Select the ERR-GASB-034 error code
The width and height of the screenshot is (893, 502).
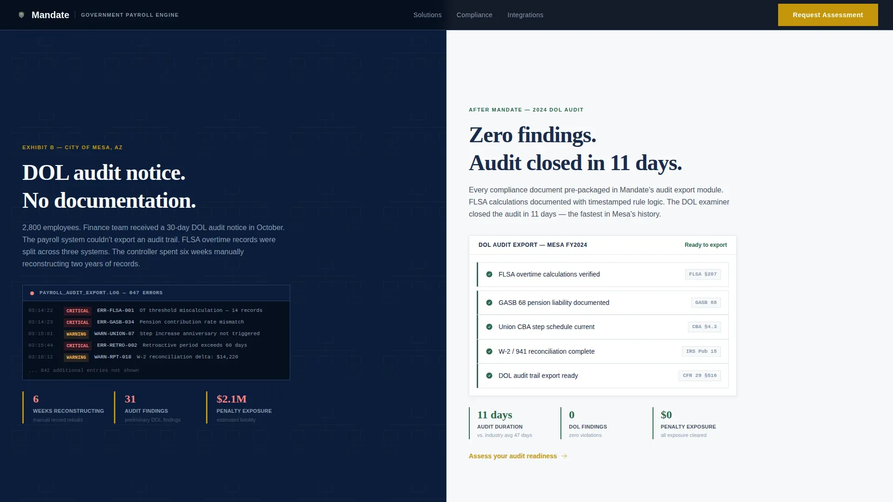115,322
